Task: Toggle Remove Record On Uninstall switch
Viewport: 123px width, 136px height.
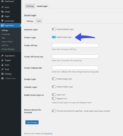Action: coord(54,111)
